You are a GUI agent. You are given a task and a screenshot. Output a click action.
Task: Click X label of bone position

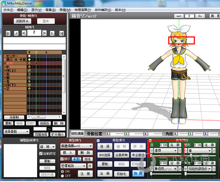(108, 134)
